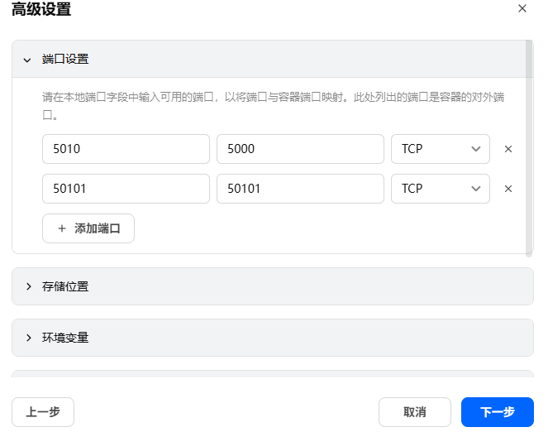
Task: Click the chevron arrow beside 存储位置
Action: tap(28, 286)
